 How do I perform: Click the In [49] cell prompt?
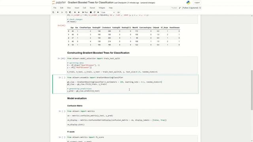tap(62, 58)
